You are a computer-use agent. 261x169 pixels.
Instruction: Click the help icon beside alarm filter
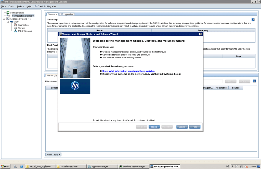pos(254,81)
